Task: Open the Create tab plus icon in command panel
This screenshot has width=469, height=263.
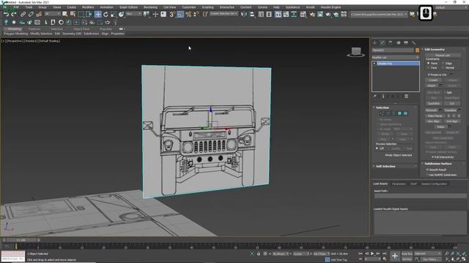Action: 374,43
